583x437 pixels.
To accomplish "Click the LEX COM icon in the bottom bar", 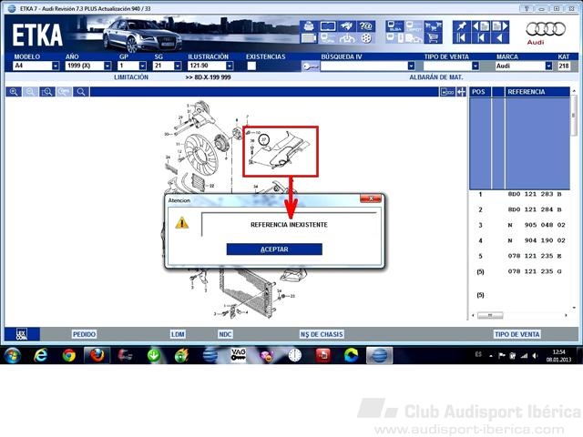I will [x=22, y=334].
